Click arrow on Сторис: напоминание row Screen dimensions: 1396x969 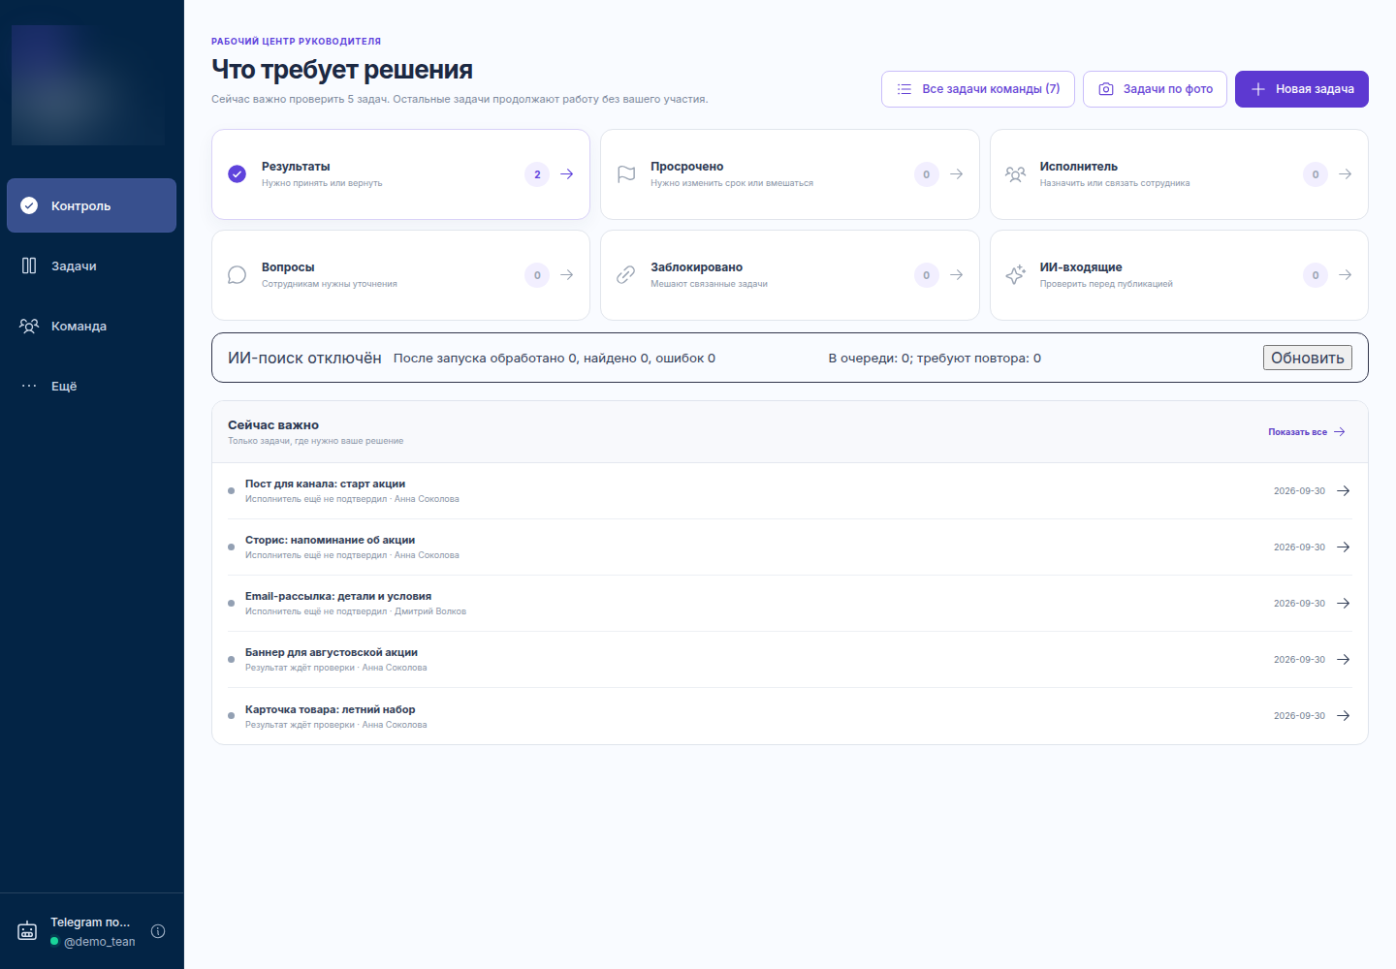1344,547
